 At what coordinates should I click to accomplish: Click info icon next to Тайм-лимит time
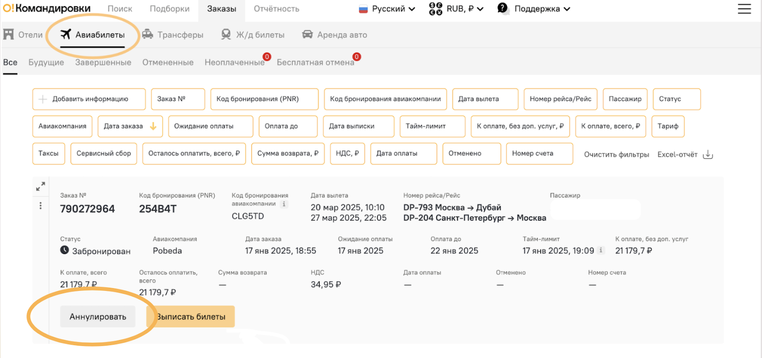point(601,250)
